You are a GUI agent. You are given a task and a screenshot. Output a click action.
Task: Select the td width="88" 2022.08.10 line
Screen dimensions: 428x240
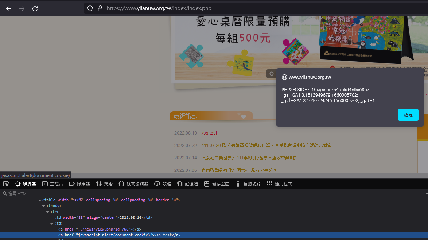pos(103,218)
